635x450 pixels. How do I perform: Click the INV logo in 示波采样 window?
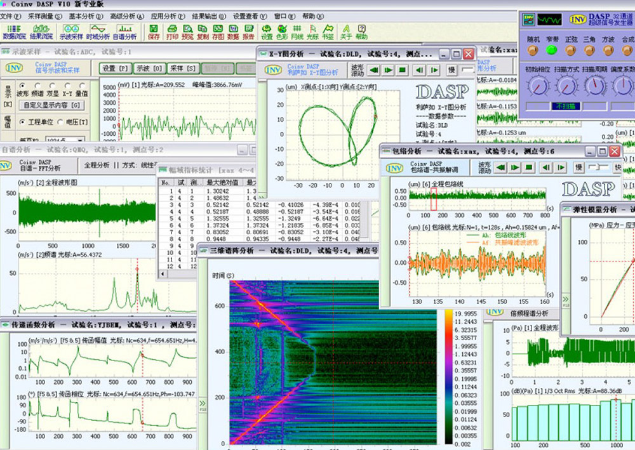point(14,67)
